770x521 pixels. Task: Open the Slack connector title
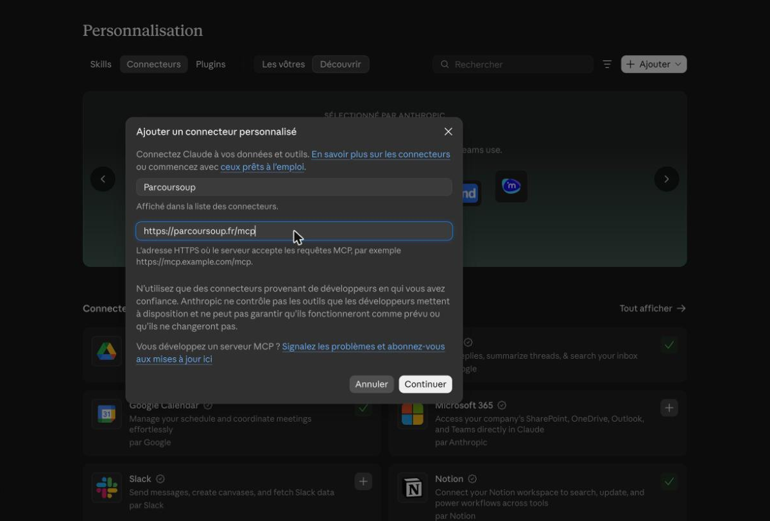click(x=140, y=479)
